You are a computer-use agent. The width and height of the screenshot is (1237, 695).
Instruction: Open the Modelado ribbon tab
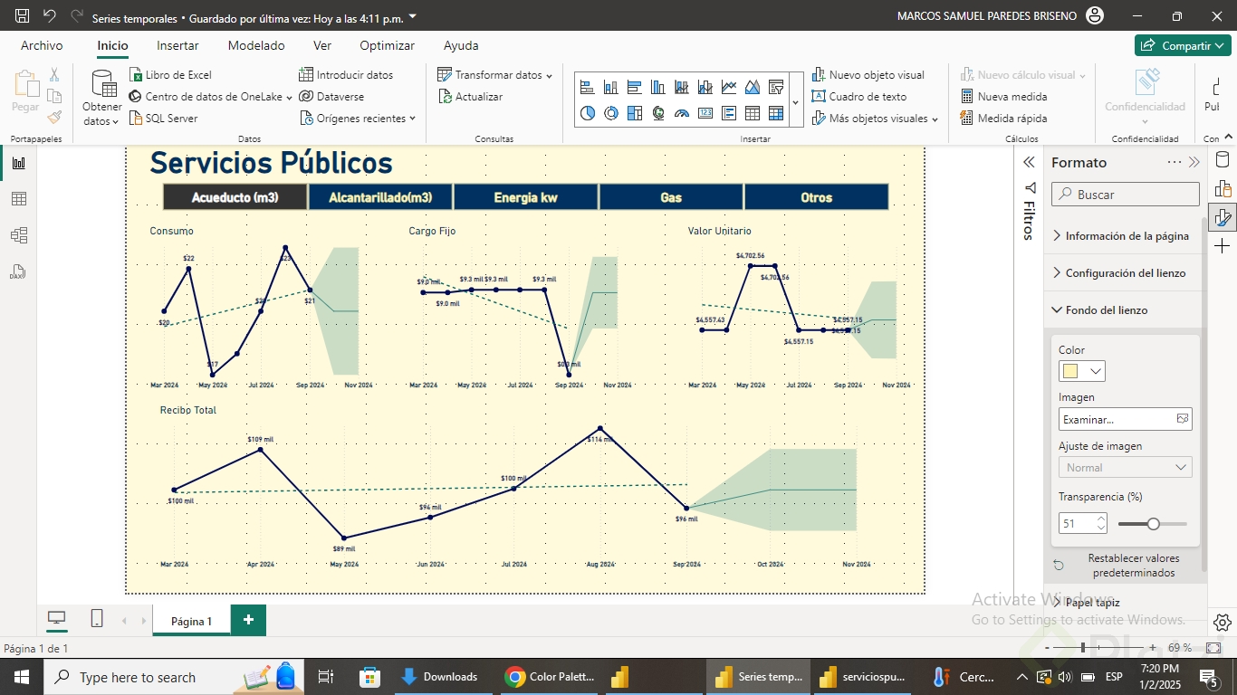click(256, 45)
